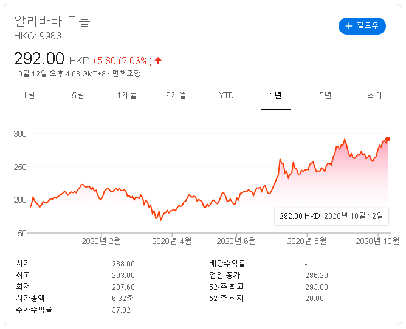The image size is (406, 329).
Task: Click the red up arrow beside 2.03%
Action: (x=158, y=61)
